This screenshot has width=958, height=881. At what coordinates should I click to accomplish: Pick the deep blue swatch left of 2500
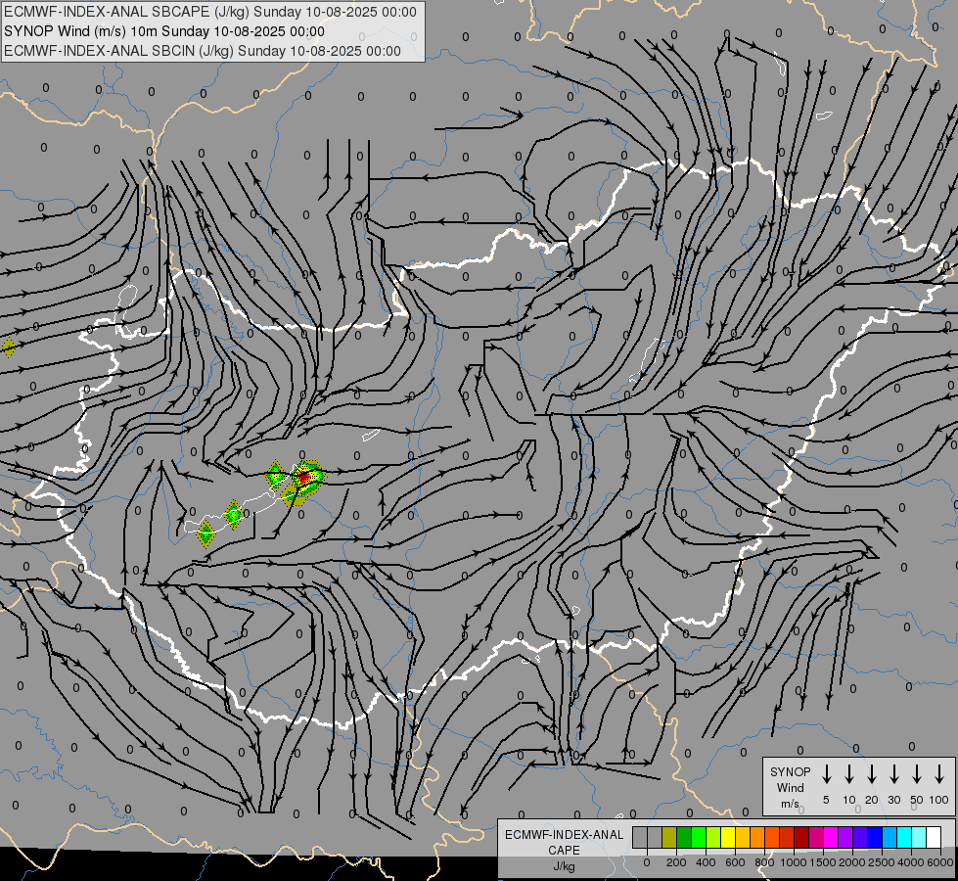874,837
